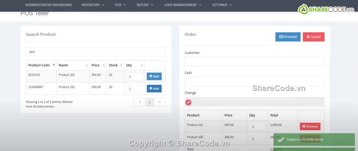Screen dimensions: 358x151
Task: Go to previous page of search results
Action: [140, 102]
